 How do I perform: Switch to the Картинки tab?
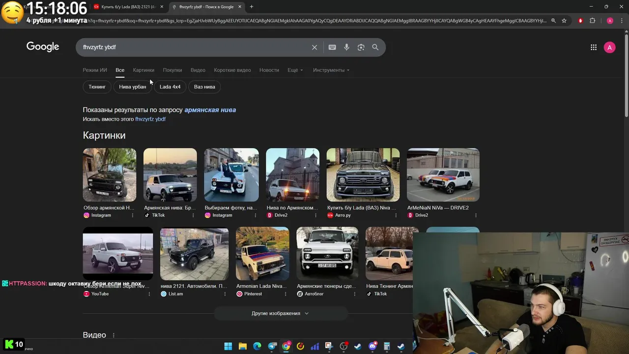coord(143,70)
